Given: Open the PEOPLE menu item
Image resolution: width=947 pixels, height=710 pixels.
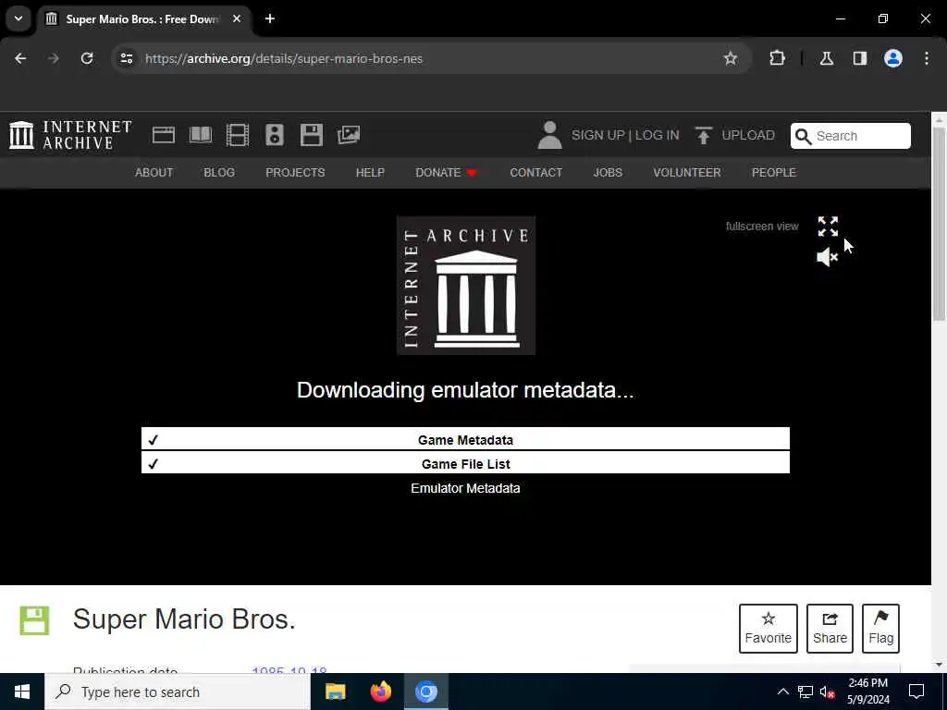Looking at the screenshot, I should (x=774, y=173).
